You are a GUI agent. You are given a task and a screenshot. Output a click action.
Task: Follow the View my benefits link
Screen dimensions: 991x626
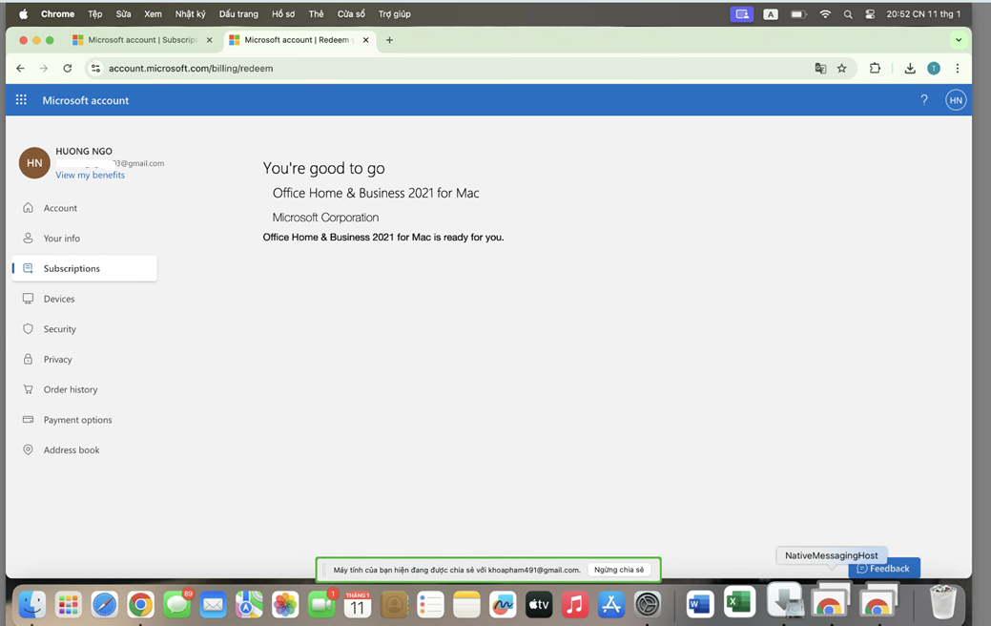(x=90, y=176)
